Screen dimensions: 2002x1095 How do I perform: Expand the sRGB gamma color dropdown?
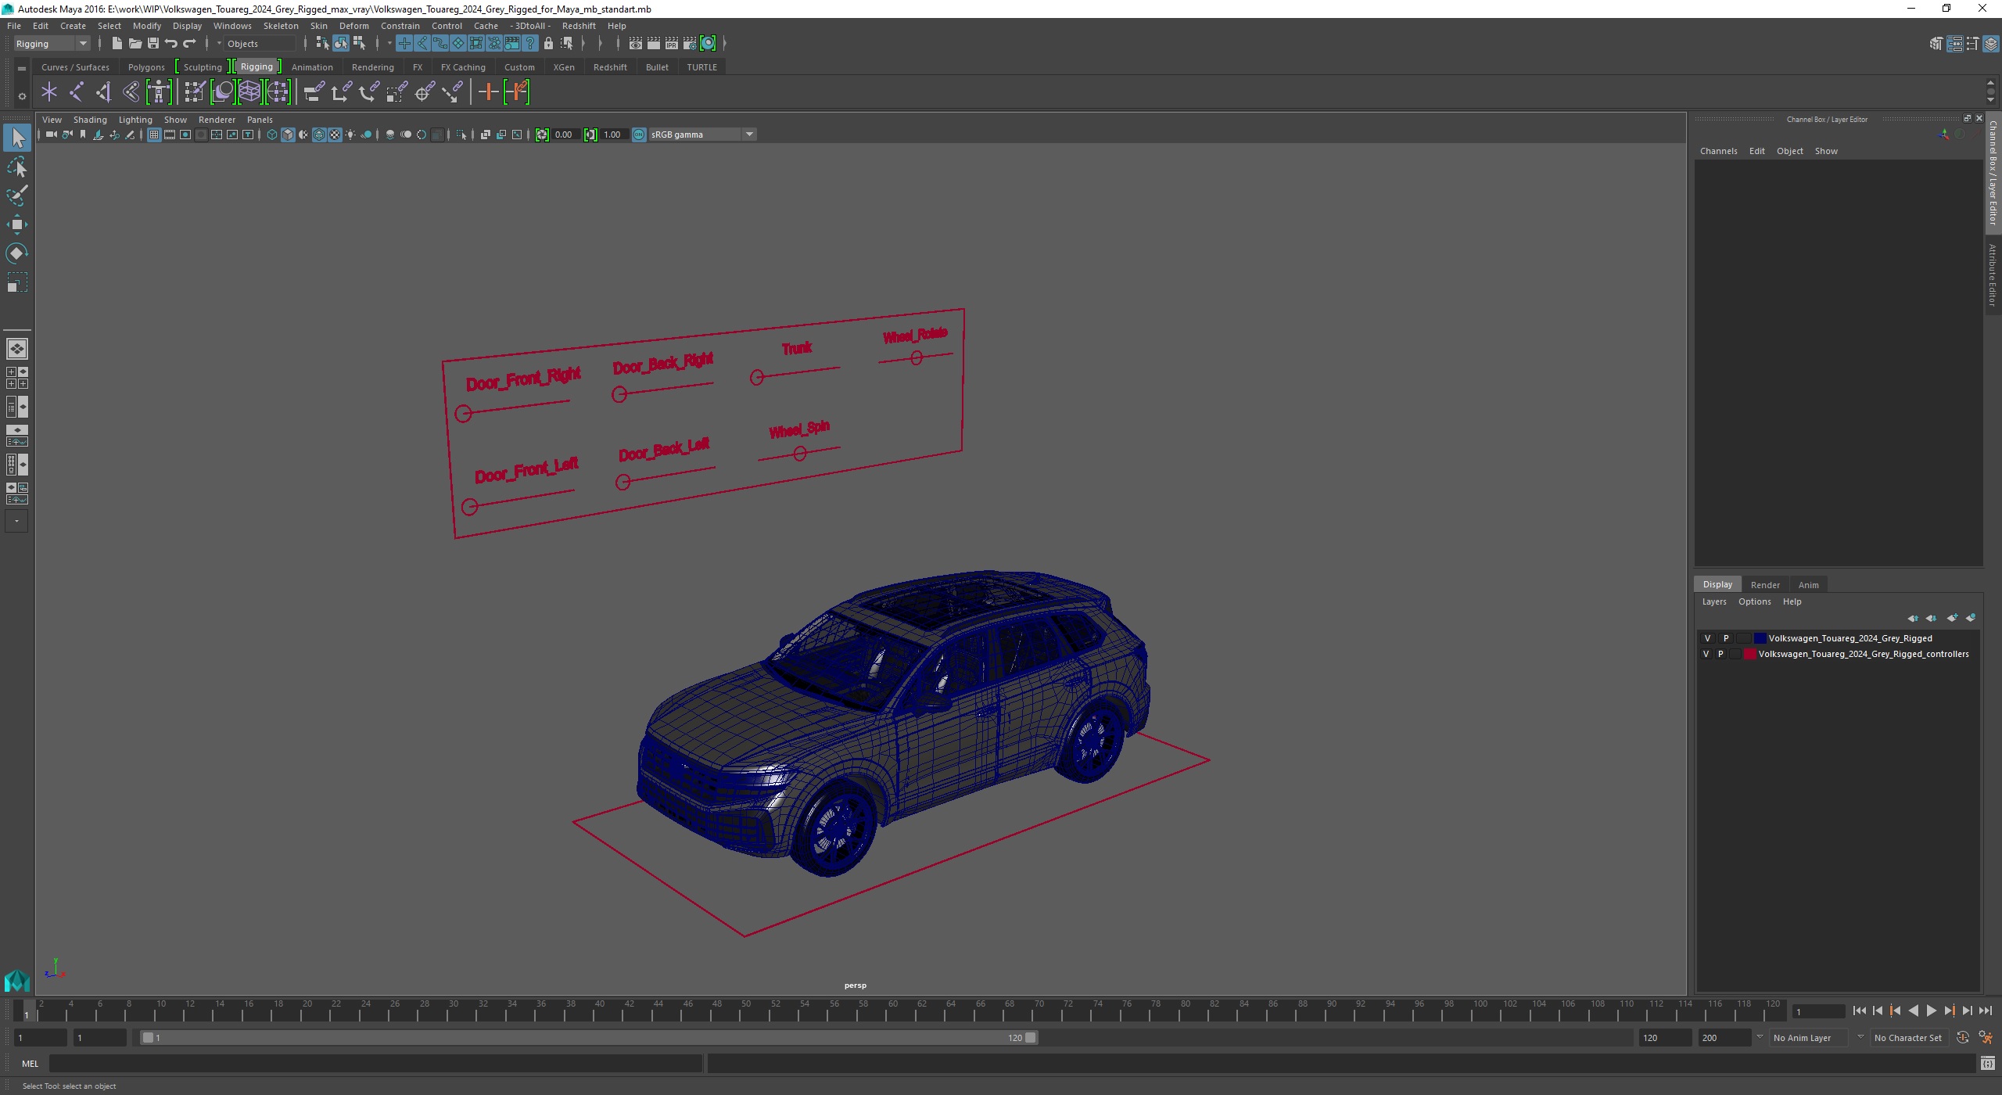[x=748, y=135]
